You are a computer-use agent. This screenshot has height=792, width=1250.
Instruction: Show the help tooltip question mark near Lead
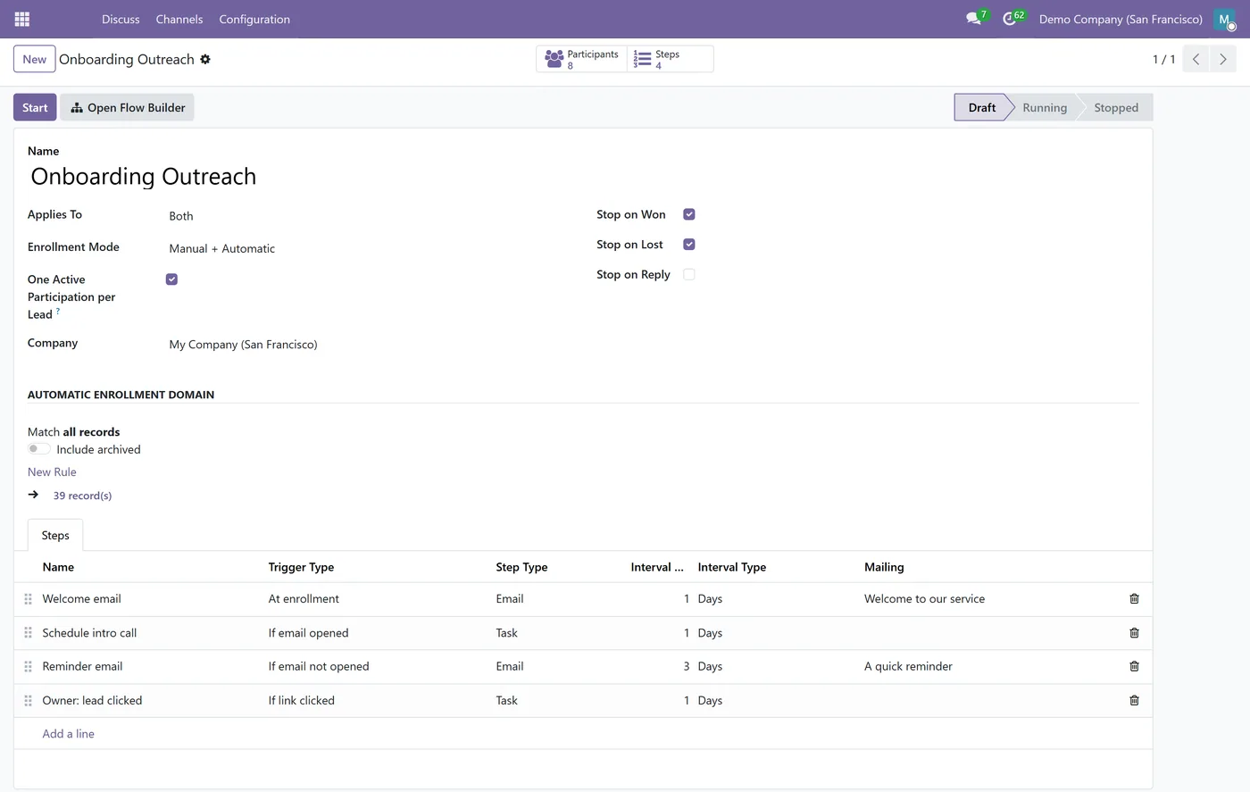pyautogui.click(x=58, y=311)
